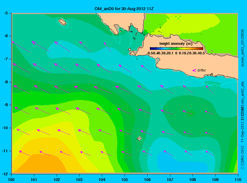The width and height of the screenshot is (247, 183).
Task: Click the magenta drifter arrow symbol in the legend
Action: pyautogui.click(x=194, y=70)
